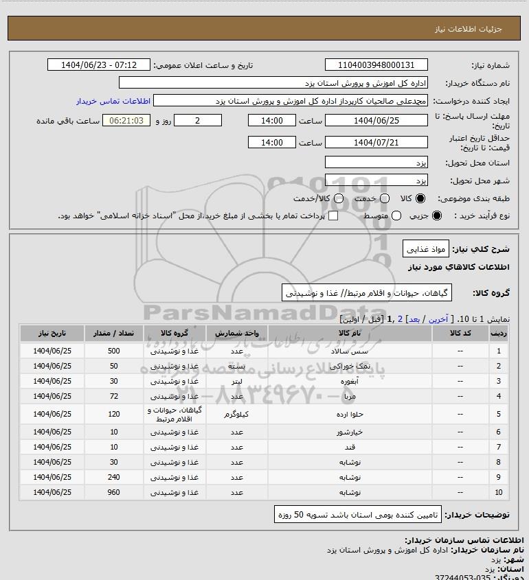Select the سس سالاد item row
Viewport: 529px width, 580px height.
(x=264, y=351)
